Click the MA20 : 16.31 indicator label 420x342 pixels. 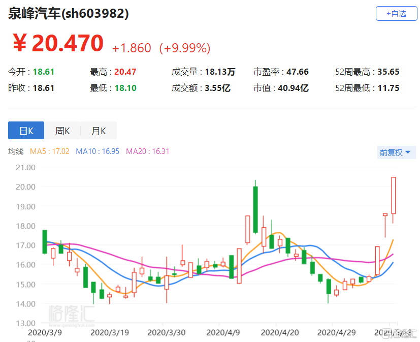click(148, 151)
